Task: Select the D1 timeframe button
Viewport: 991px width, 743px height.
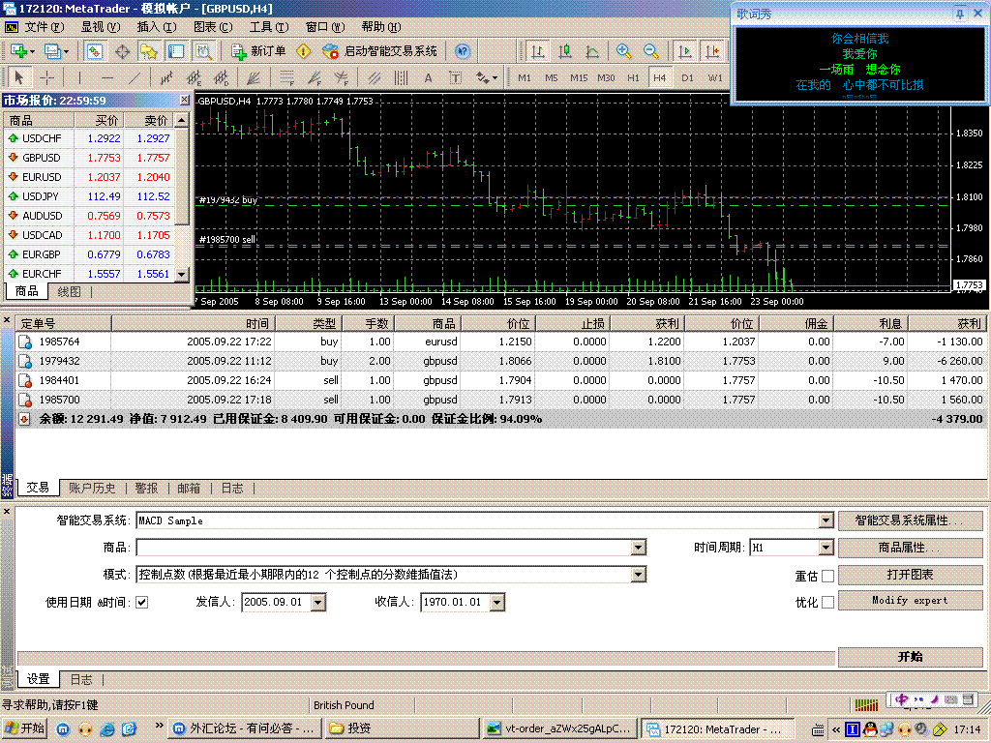Action: [x=687, y=77]
